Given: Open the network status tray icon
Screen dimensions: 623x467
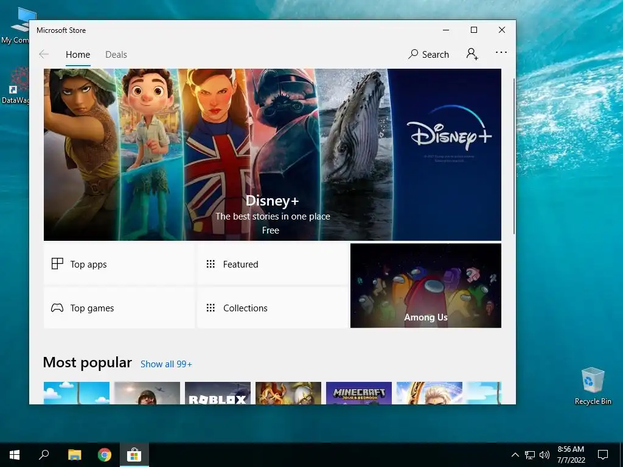Looking at the screenshot, I should click(x=530, y=455).
